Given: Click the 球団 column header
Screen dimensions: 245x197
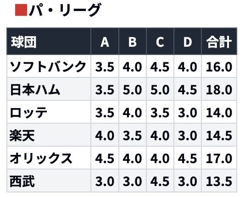Looking at the screenshot, I should click(x=24, y=42).
